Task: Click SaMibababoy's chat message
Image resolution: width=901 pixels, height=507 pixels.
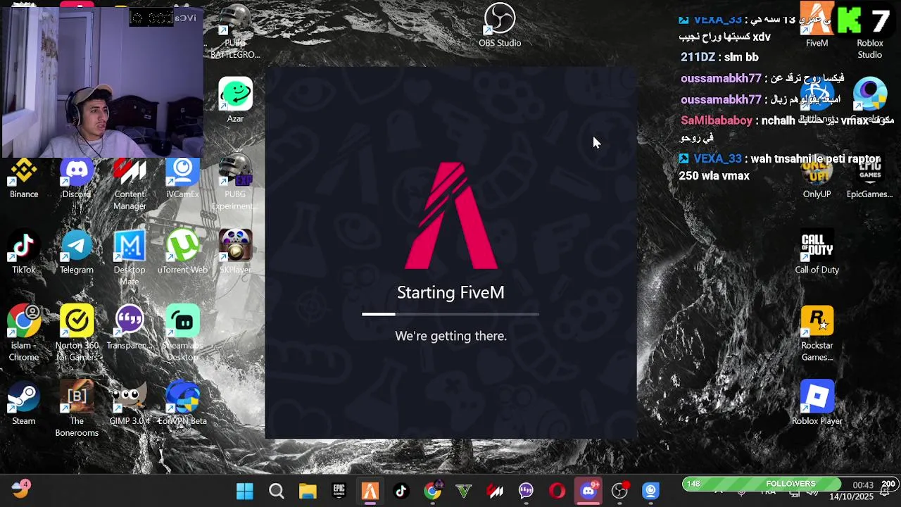Action: tap(786, 127)
